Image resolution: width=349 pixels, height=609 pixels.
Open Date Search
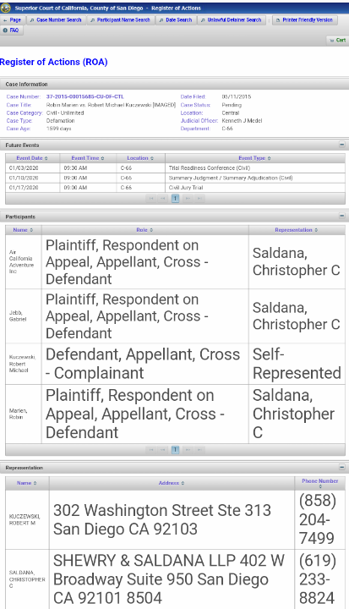[176, 20]
